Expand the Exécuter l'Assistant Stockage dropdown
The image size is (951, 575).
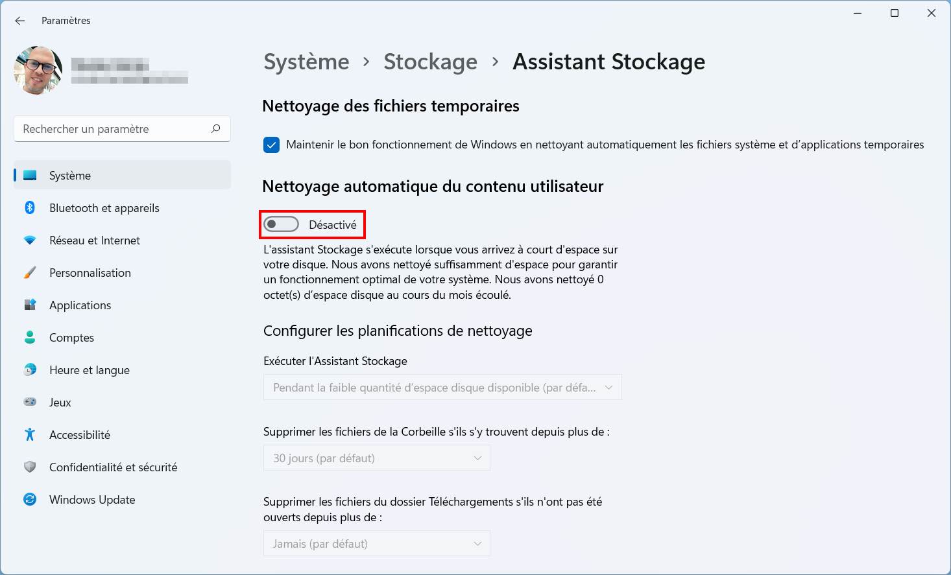442,387
